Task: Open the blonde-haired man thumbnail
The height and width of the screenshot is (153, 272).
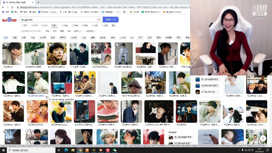Action: point(107,137)
